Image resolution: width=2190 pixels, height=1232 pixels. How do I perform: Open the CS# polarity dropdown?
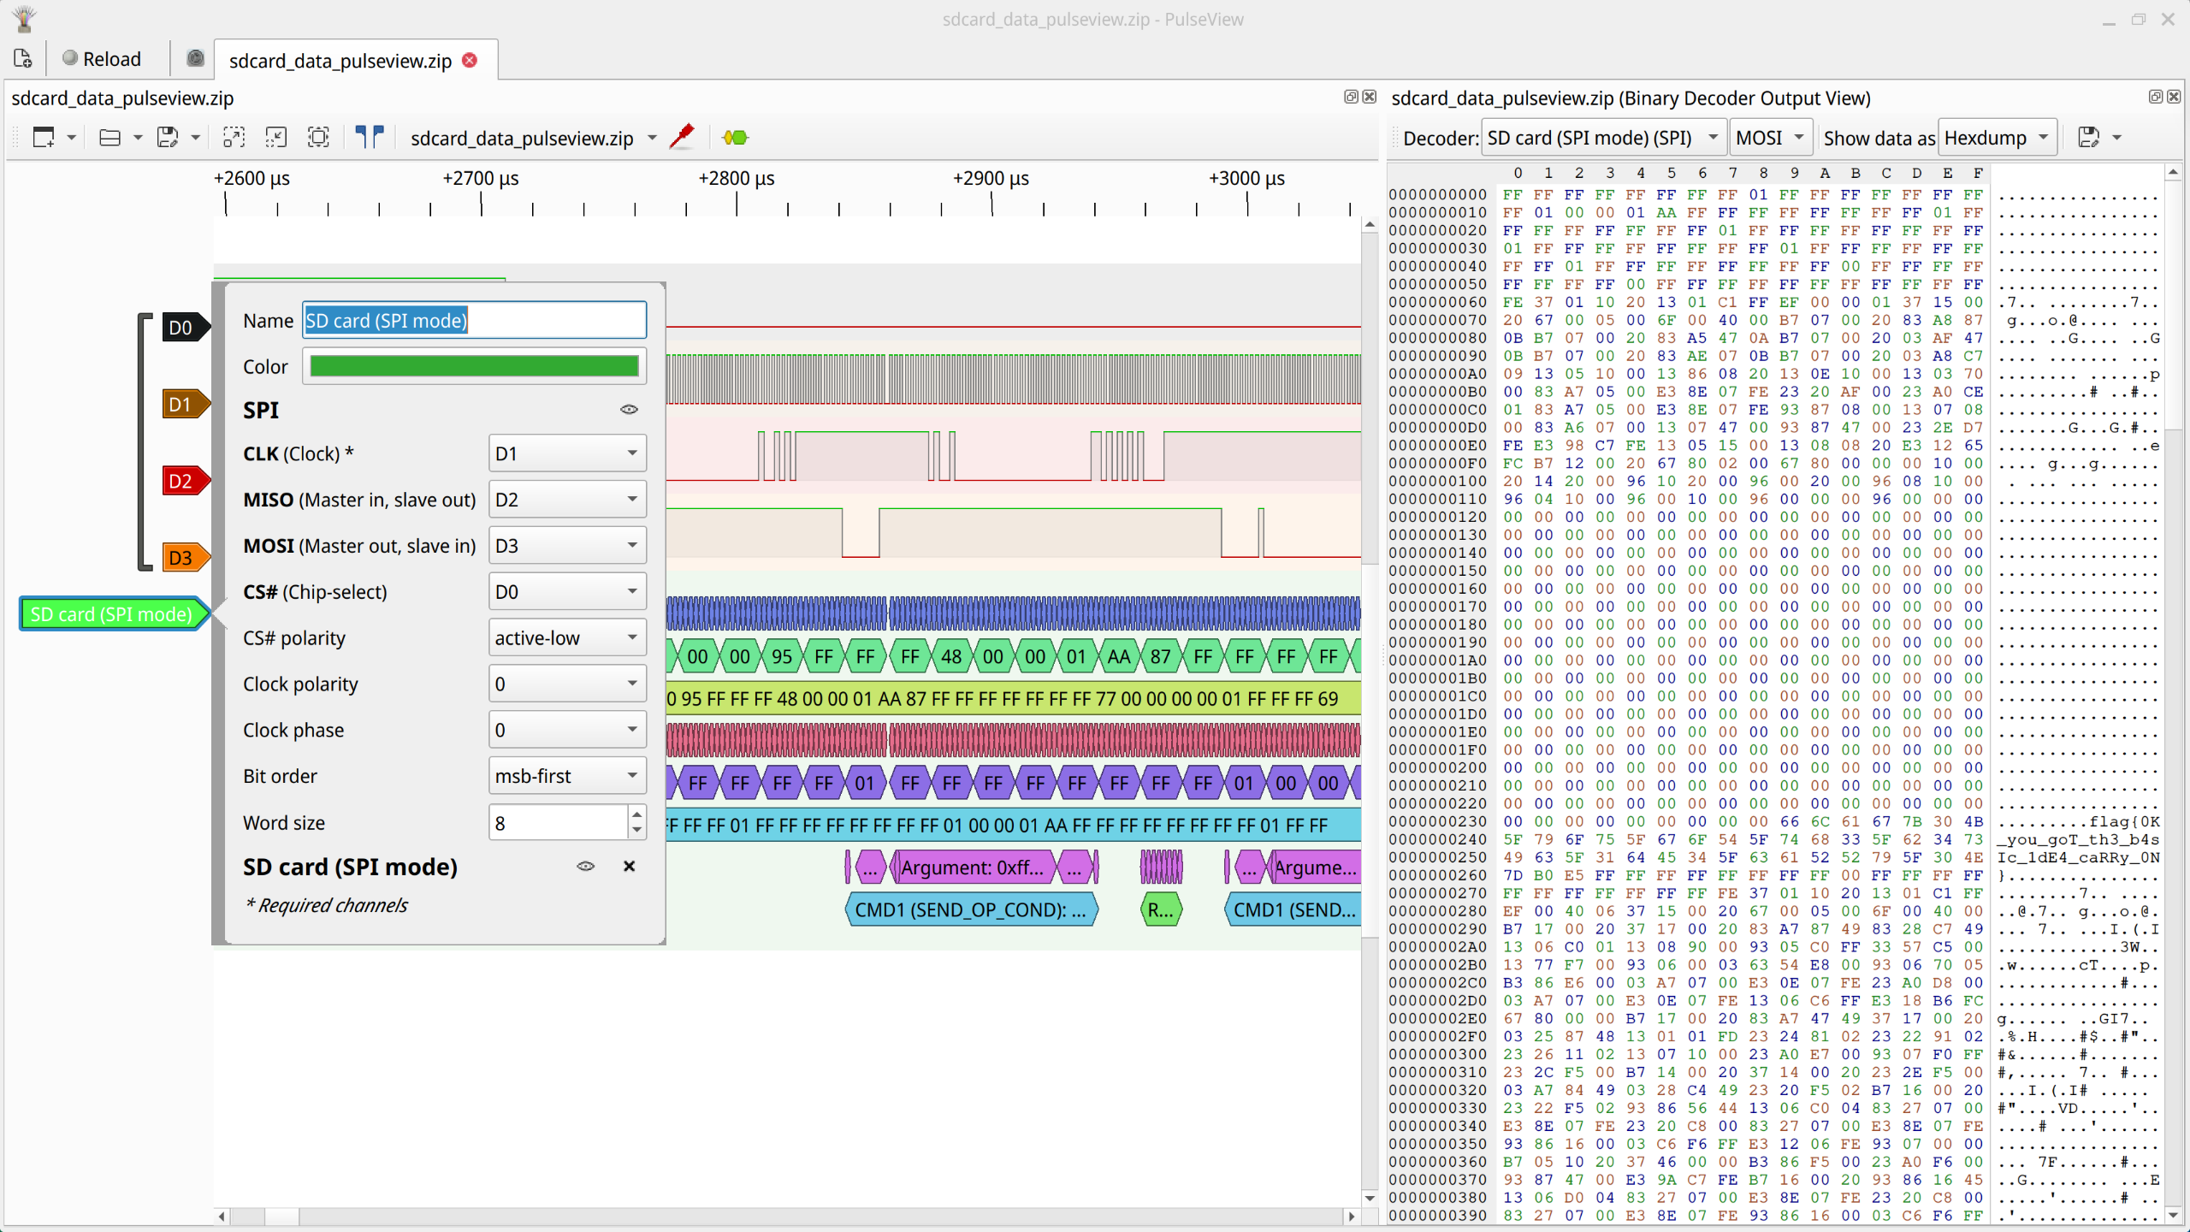pyautogui.click(x=567, y=638)
